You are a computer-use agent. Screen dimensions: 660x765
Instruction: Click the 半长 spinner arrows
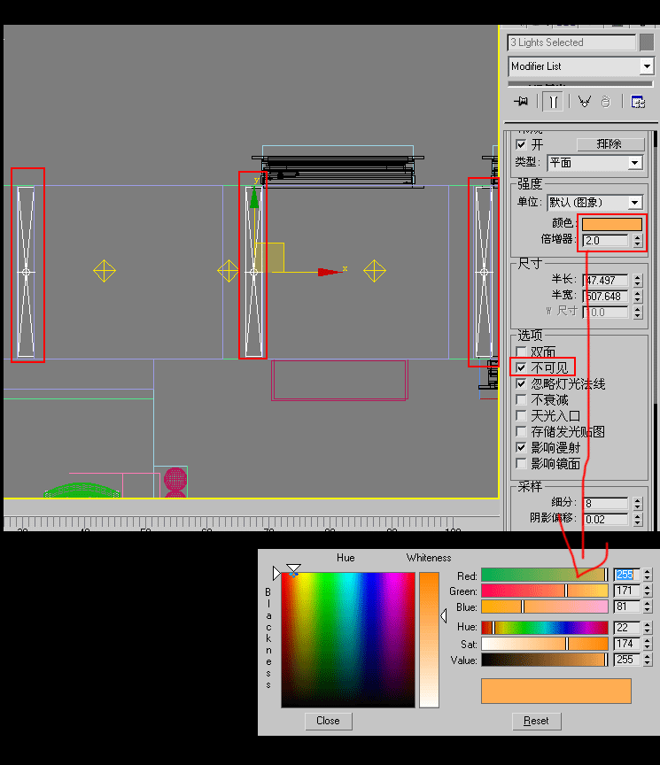(x=638, y=281)
